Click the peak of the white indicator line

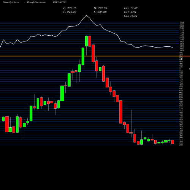[87, 15]
